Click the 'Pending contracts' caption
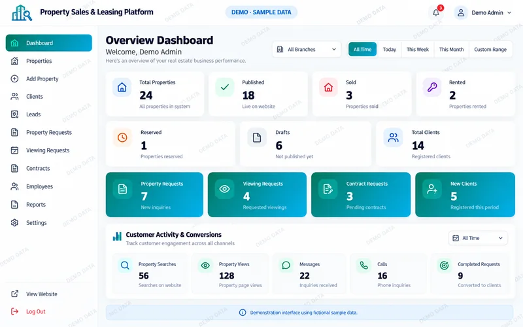Viewport: 523px width, 327px height. click(x=366, y=207)
